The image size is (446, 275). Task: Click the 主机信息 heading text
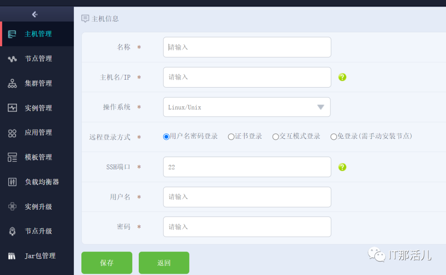tap(105, 19)
